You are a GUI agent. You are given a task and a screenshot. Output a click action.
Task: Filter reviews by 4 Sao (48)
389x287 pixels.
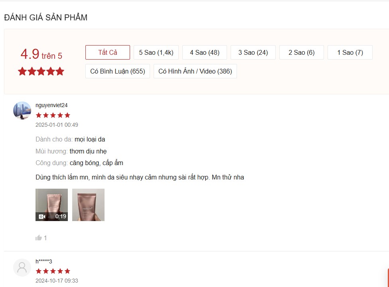pos(205,52)
